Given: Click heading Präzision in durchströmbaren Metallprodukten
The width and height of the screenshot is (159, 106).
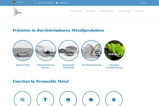Looking at the screenshot, I should (58, 30).
